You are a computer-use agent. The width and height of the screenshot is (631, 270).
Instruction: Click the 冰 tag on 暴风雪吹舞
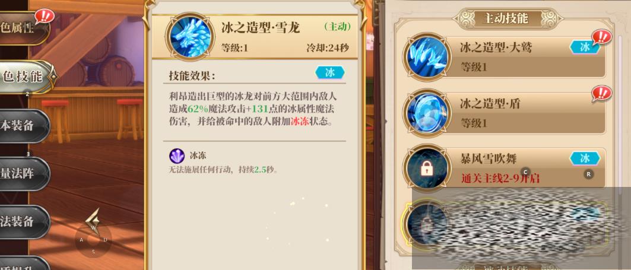(x=585, y=158)
